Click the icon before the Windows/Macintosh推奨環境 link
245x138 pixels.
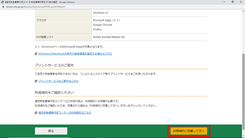point(36,54)
